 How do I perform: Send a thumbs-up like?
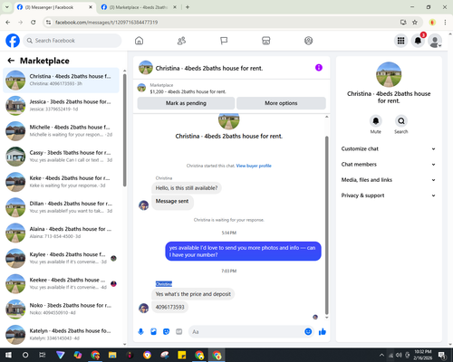323,332
